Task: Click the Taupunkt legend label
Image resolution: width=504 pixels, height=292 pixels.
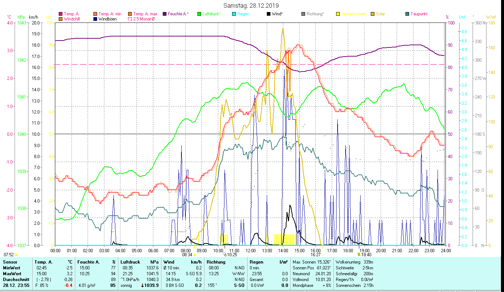Action: point(419,14)
